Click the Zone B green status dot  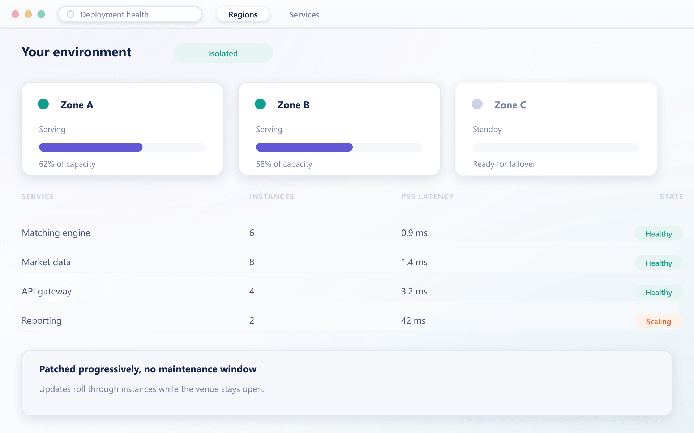(260, 104)
